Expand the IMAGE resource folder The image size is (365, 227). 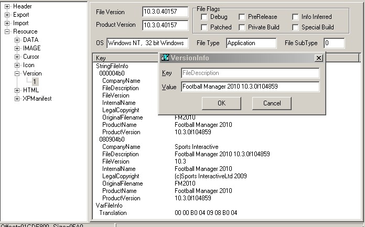coord(17,48)
